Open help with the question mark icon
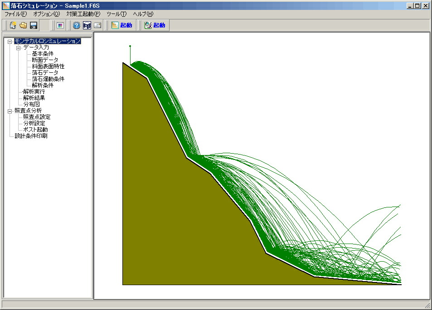This screenshot has height=310, width=432. pyautogui.click(x=77, y=25)
